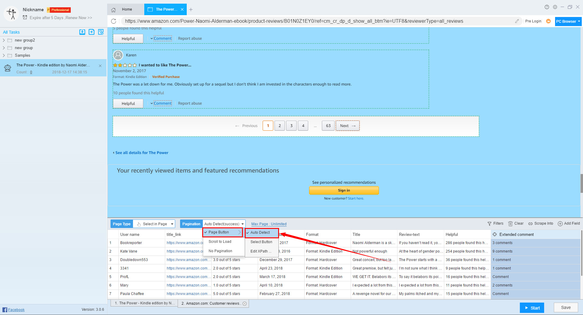Click the import task icon in All Tasks
This screenshot has width=583, height=315.
point(82,32)
